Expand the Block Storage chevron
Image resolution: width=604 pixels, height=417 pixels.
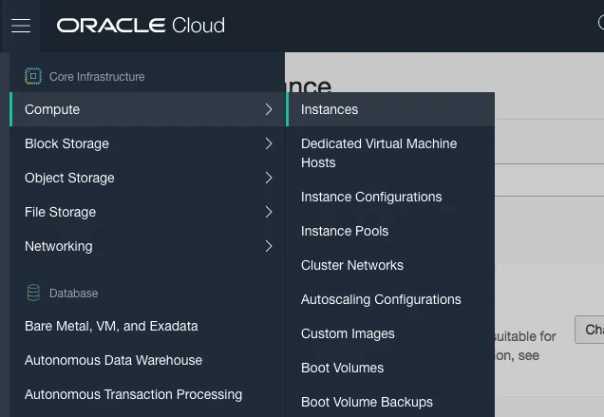tap(269, 144)
